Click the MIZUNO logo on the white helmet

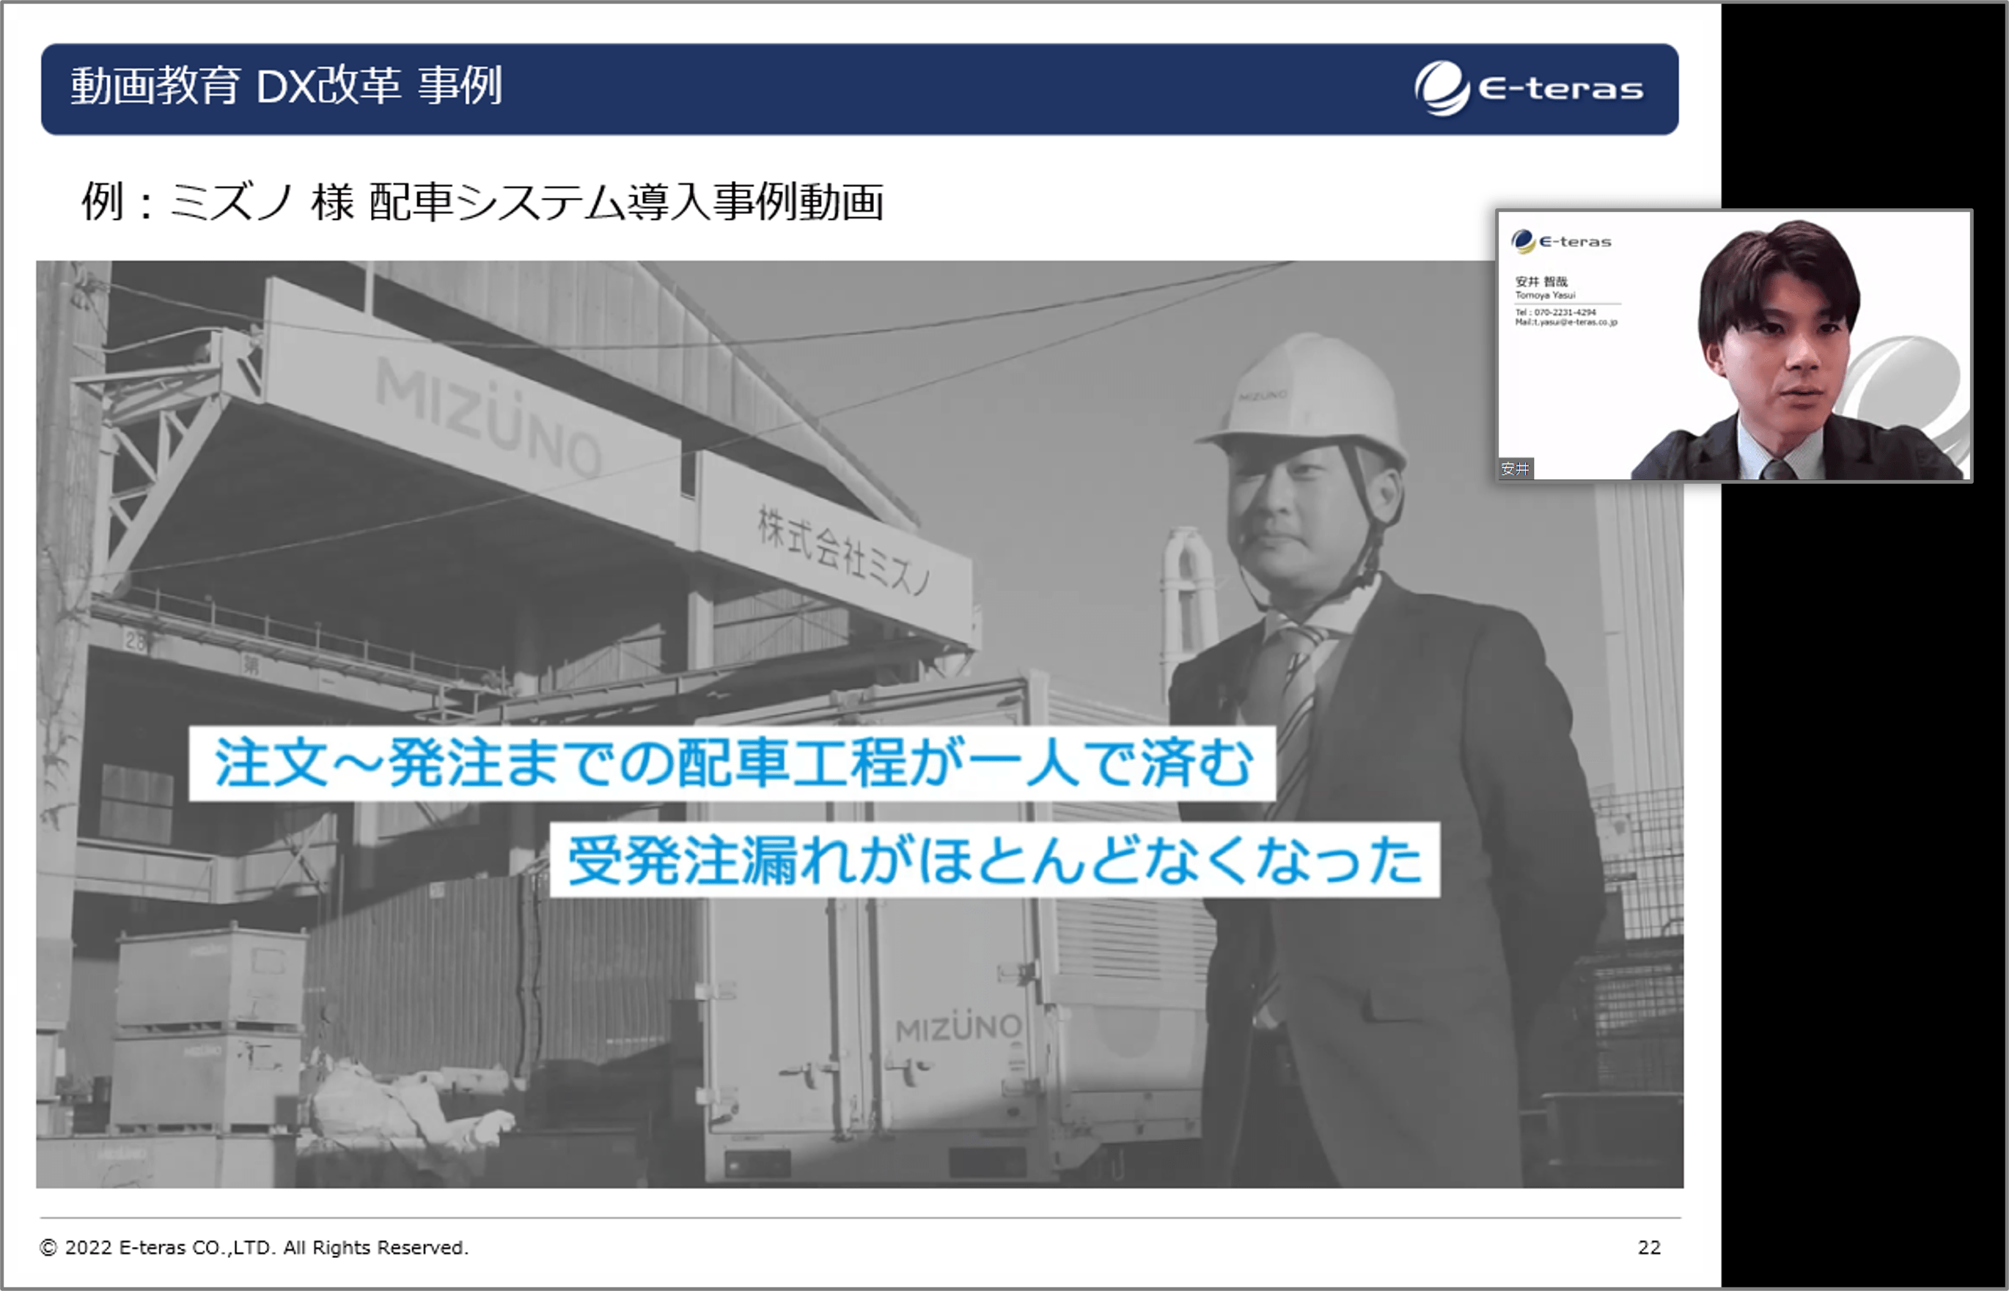[1262, 395]
